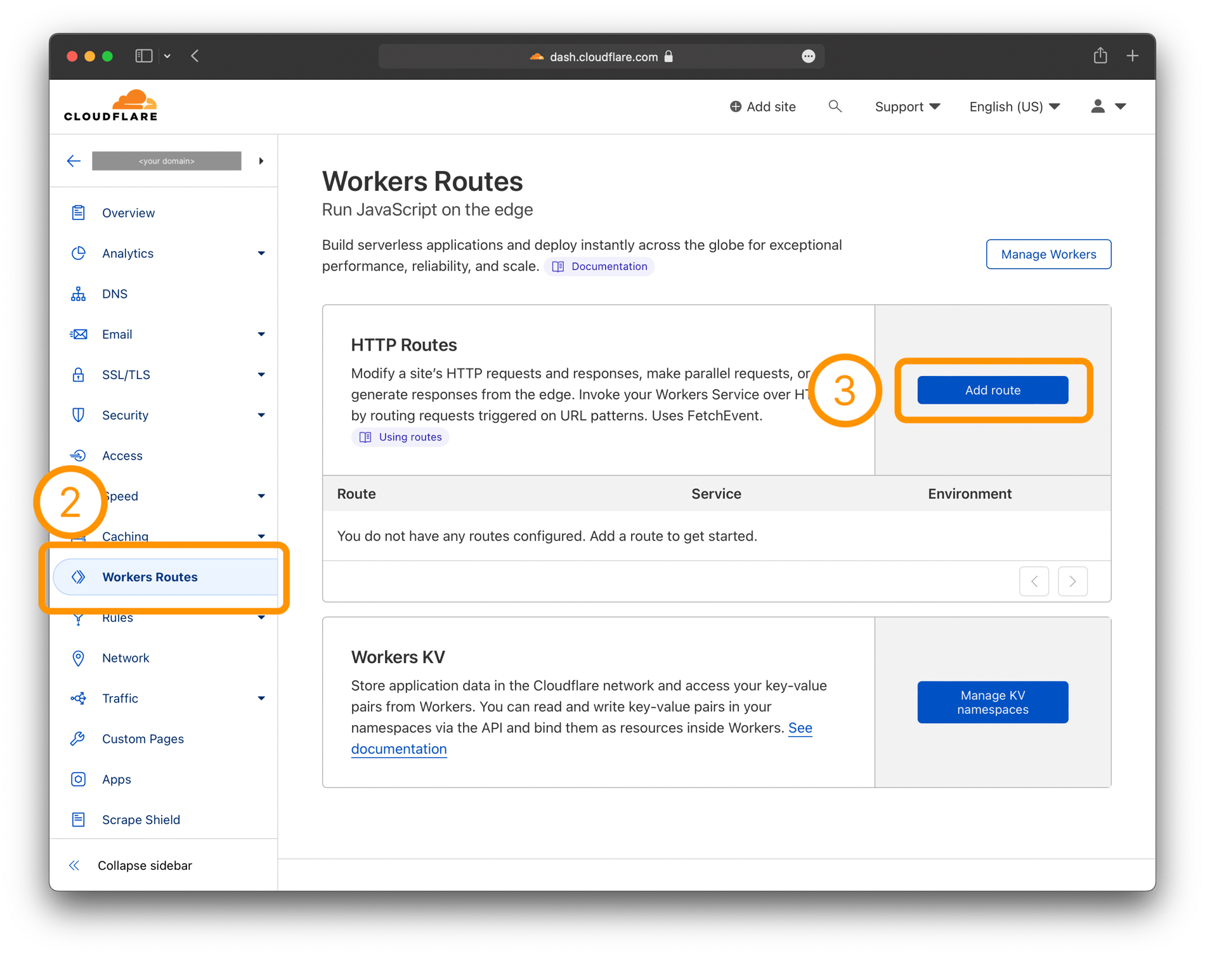Image resolution: width=1205 pixels, height=956 pixels.
Task: Click the Access icon in the sidebar
Action: click(78, 455)
